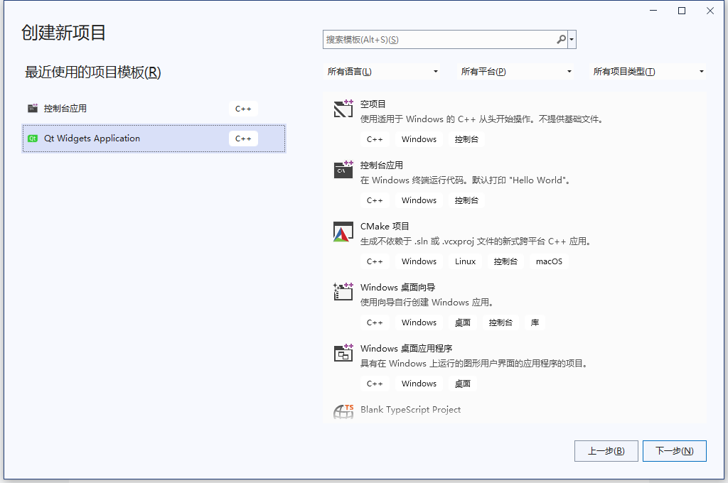Click the search magnifier icon
This screenshot has height=483, width=728.
pyautogui.click(x=562, y=40)
